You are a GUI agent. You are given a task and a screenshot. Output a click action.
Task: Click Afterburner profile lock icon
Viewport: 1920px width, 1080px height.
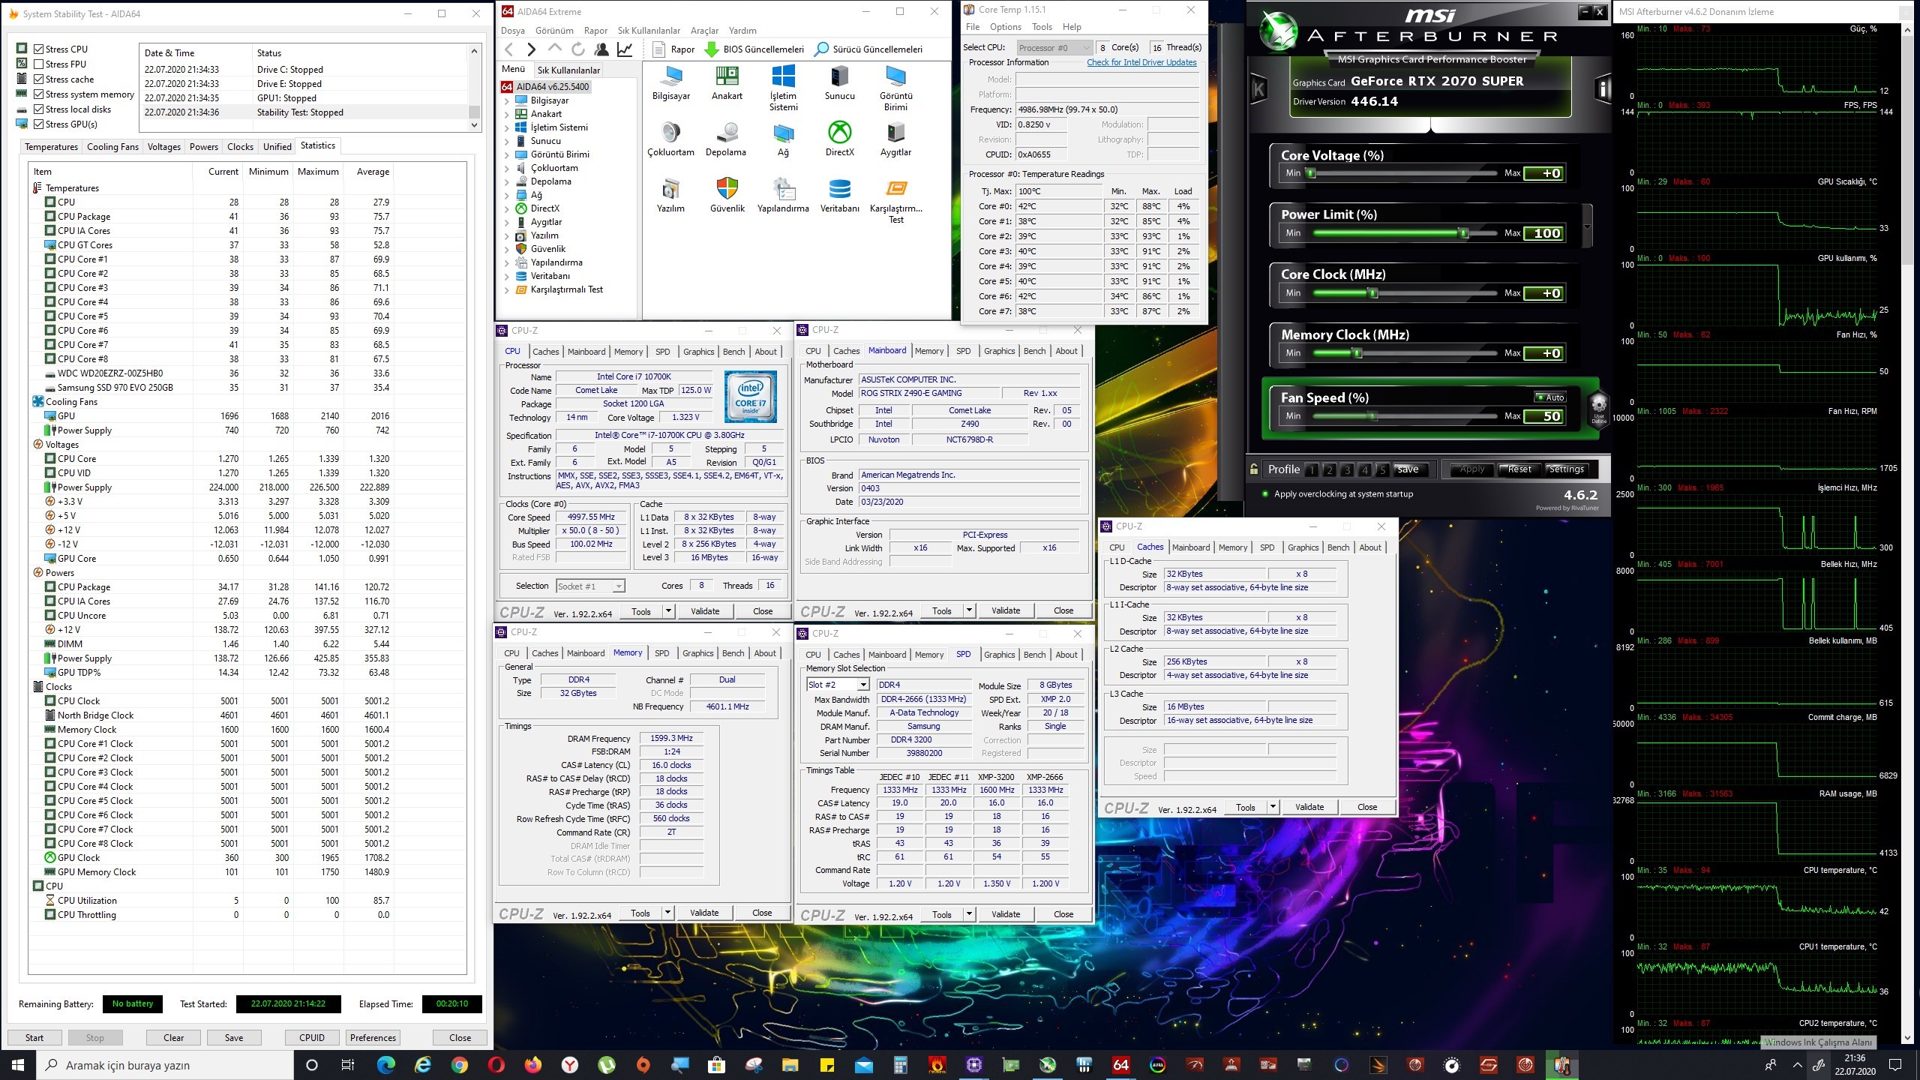(x=1253, y=469)
